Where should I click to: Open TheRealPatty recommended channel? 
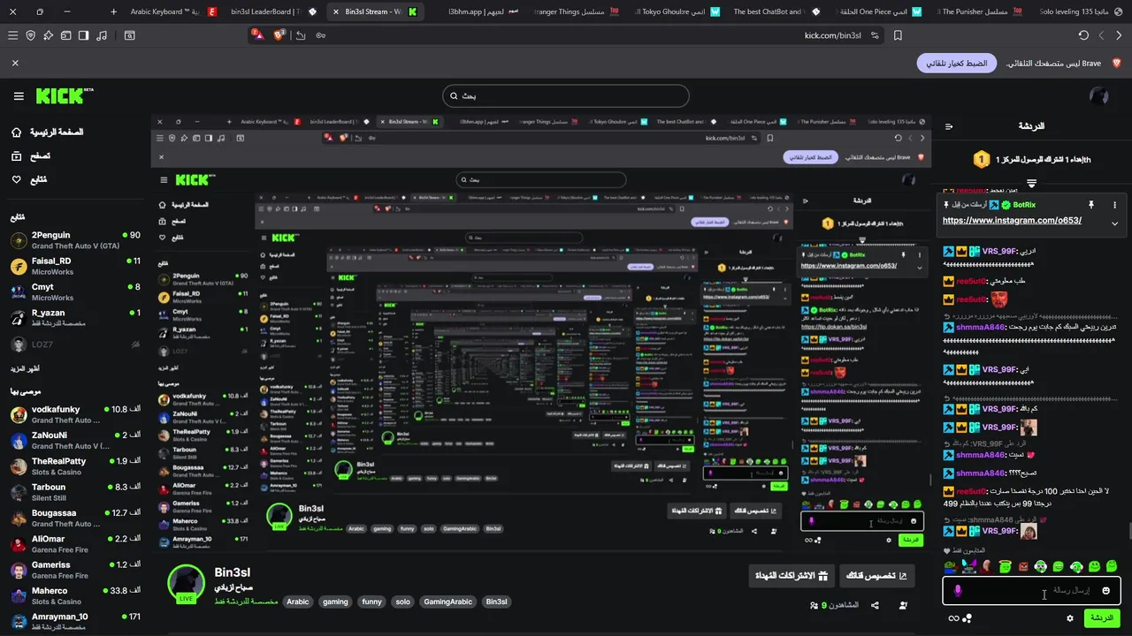click(75, 466)
